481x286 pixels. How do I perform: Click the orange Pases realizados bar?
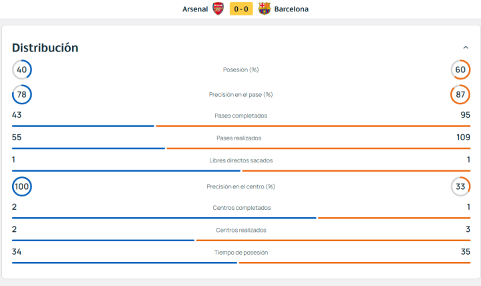click(319, 148)
